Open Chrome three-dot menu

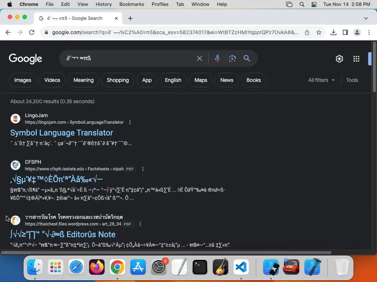[x=369, y=32]
